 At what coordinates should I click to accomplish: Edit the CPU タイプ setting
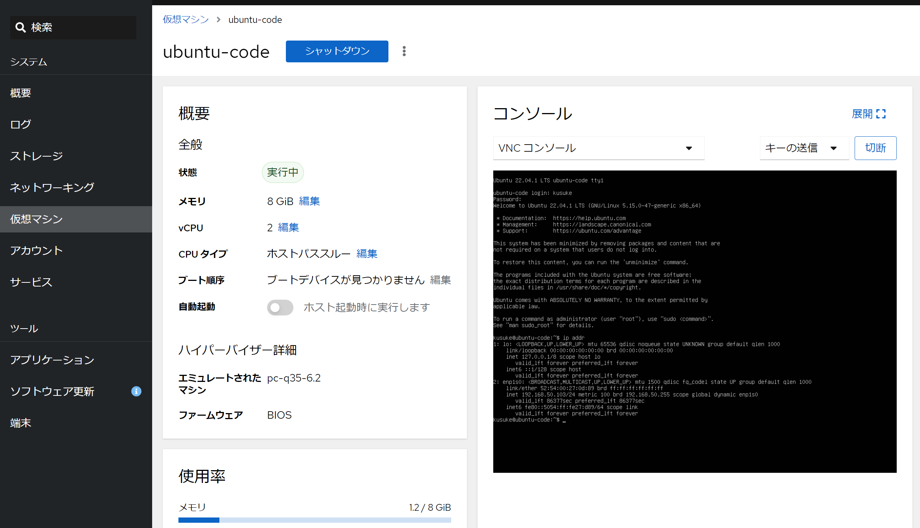pyautogui.click(x=367, y=254)
